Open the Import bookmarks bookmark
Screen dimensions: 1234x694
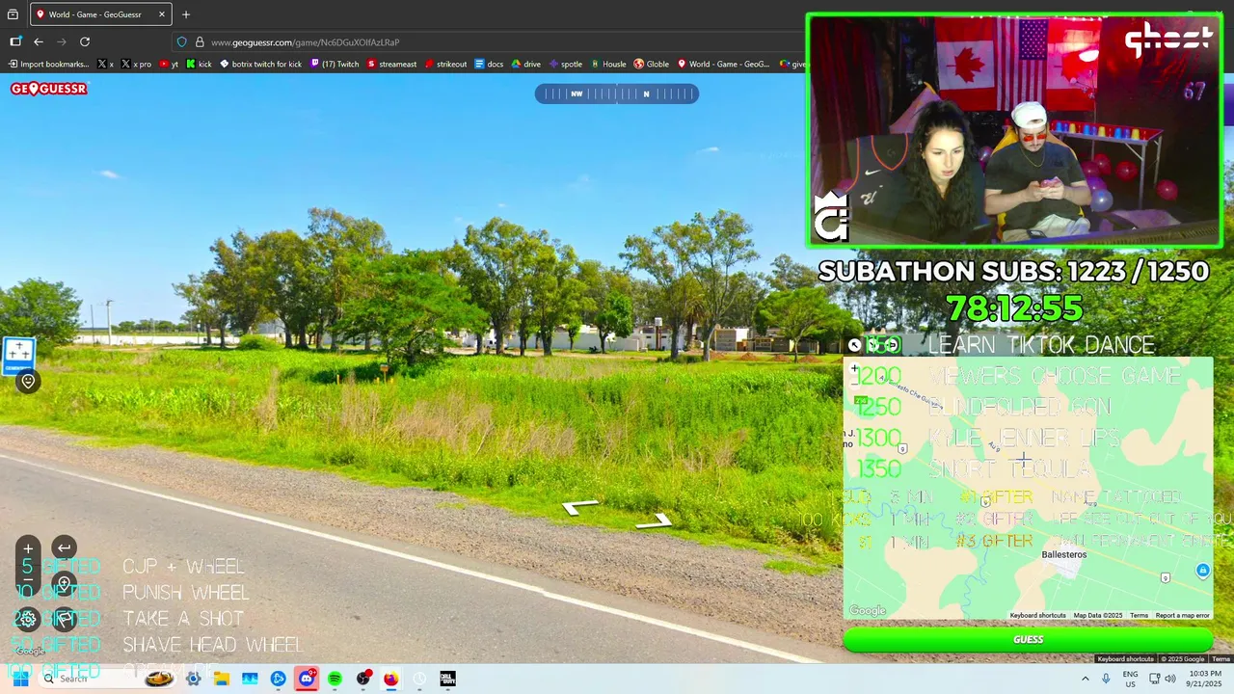pos(48,65)
